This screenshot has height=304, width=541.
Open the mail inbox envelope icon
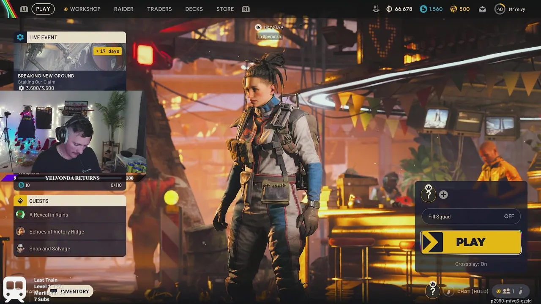click(482, 9)
